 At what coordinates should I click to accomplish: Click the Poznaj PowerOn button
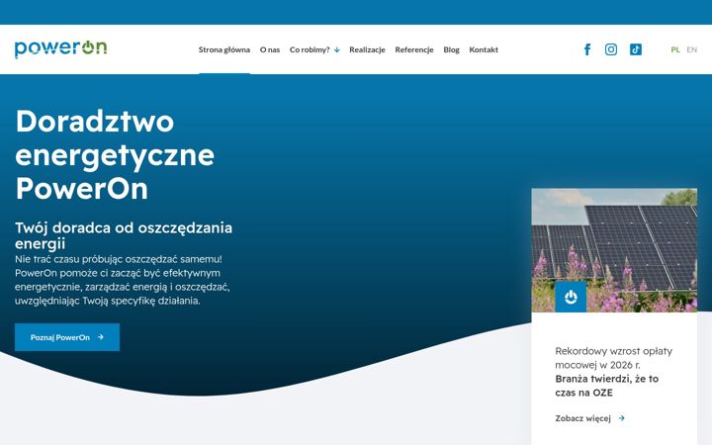67,337
